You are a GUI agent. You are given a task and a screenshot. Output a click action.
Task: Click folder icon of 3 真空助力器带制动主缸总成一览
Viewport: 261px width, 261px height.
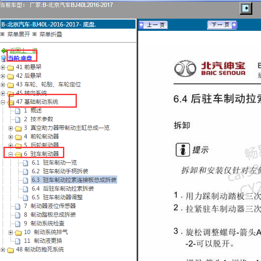18,129
